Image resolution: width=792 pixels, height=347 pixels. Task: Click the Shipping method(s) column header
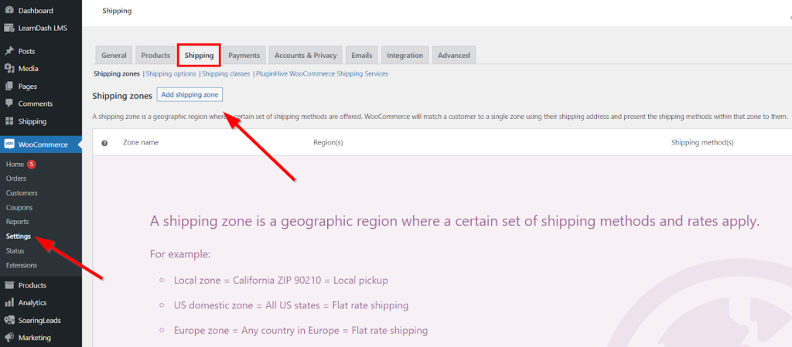tap(702, 143)
